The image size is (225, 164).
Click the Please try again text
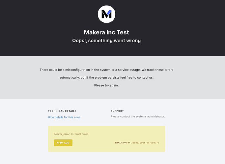pyautogui.click(x=106, y=85)
